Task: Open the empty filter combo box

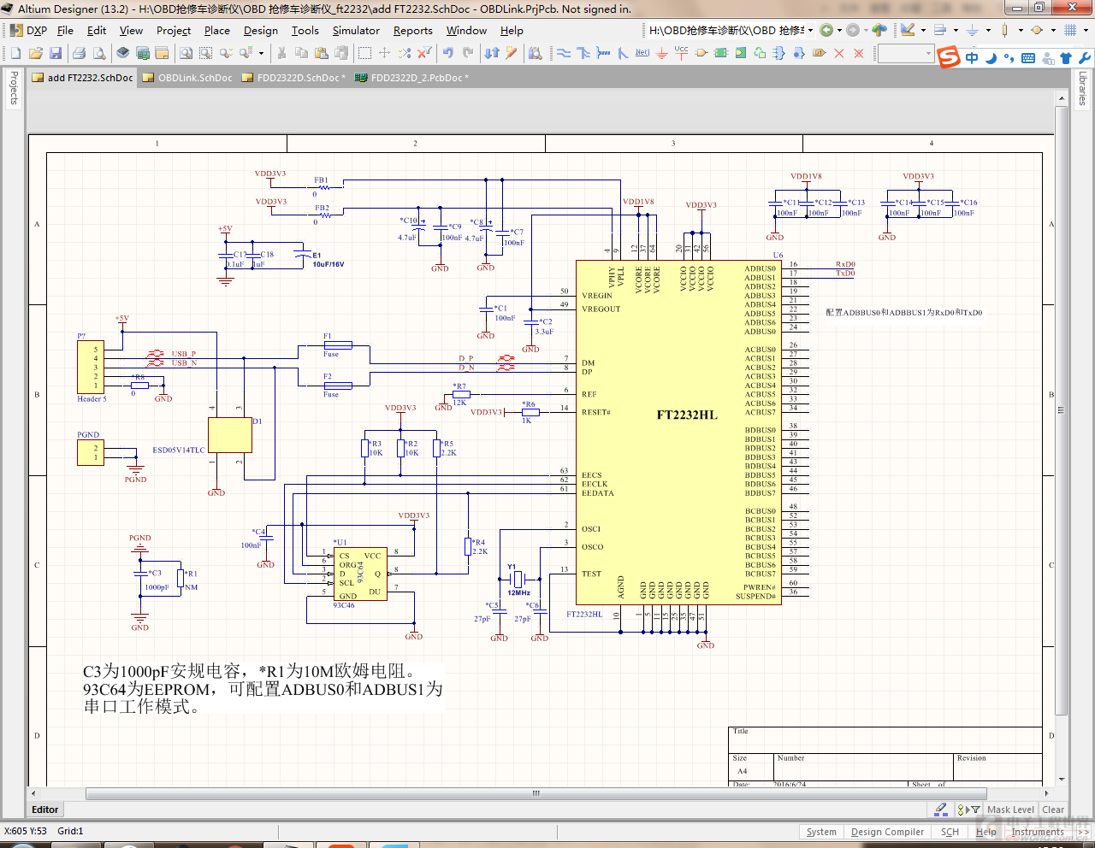Action: point(905,53)
